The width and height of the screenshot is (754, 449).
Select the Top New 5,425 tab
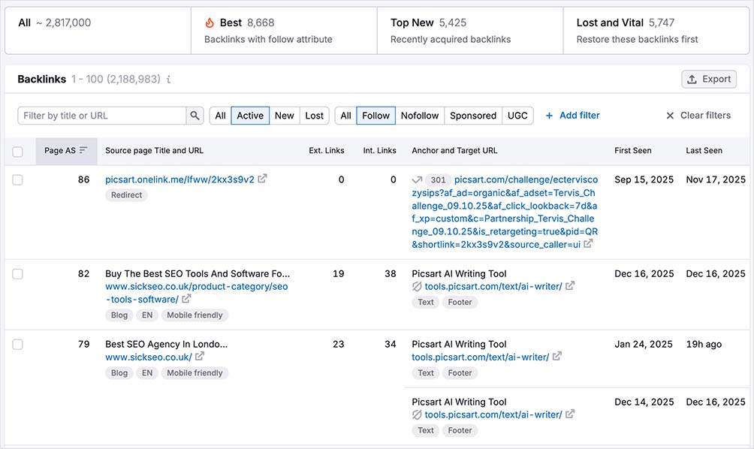coord(470,30)
